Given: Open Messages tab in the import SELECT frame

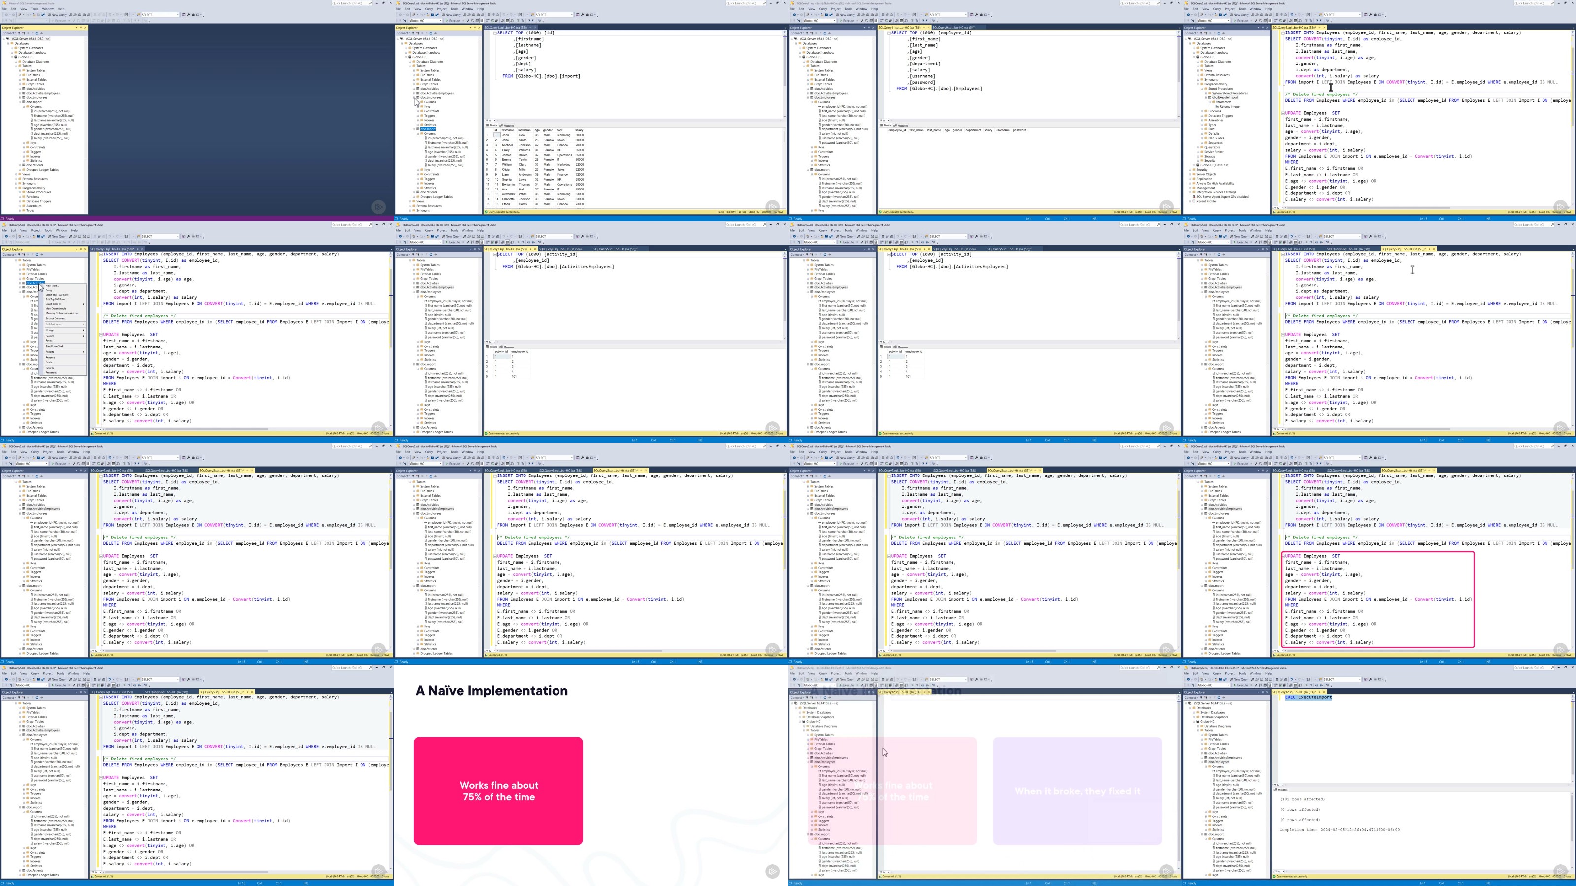Looking at the screenshot, I should pos(507,126).
